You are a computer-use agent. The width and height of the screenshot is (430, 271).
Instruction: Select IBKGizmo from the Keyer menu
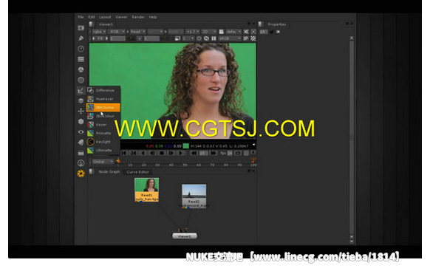pyautogui.click(x=103, y=107)
